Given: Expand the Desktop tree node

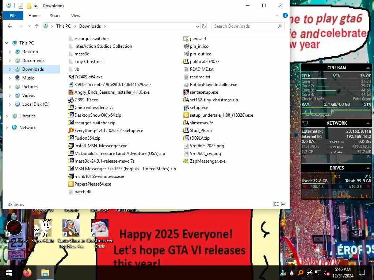Looking at the screenshot, I should 10,52.
